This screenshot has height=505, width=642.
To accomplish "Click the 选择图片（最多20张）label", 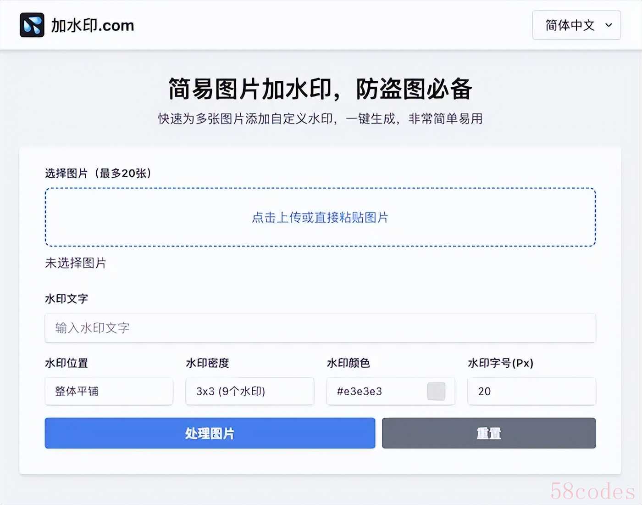I will click(98, 173).
